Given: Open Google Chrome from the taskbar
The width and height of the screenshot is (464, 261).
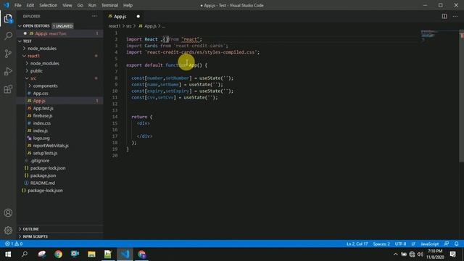Looking at the screenshot, I should coord(58,254).
